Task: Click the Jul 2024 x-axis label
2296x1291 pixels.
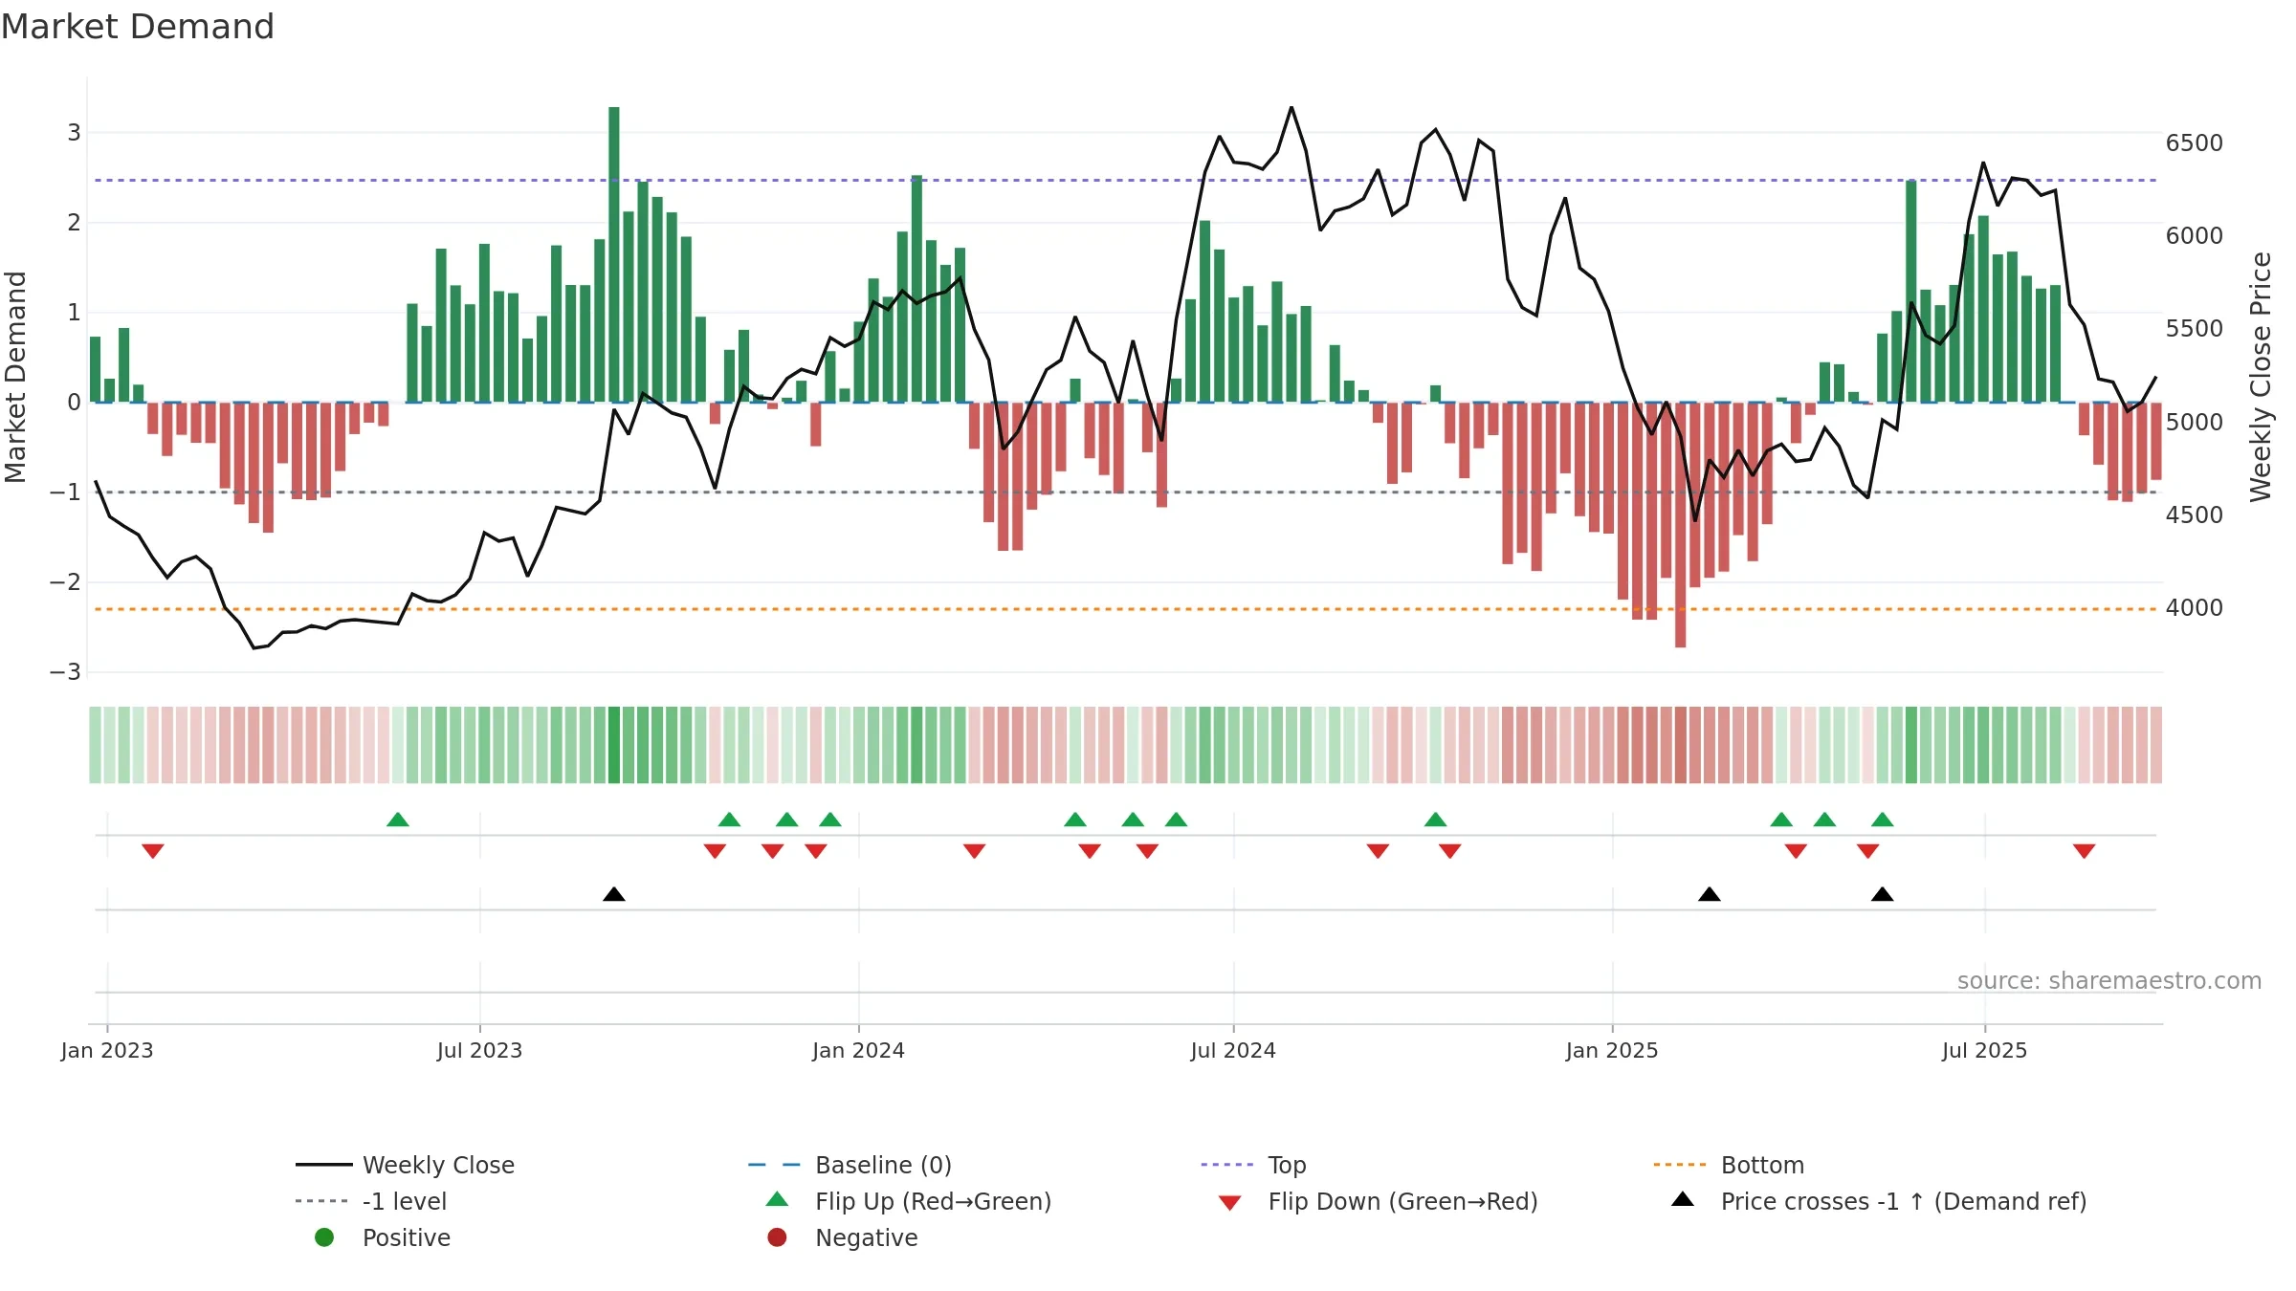Action: tap(1233, 1050)
